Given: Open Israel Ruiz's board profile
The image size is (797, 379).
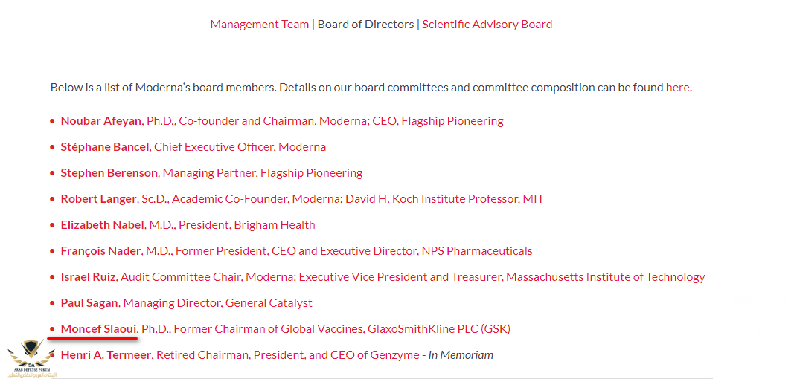Looking at the screenshot, I should click(89, 277).
